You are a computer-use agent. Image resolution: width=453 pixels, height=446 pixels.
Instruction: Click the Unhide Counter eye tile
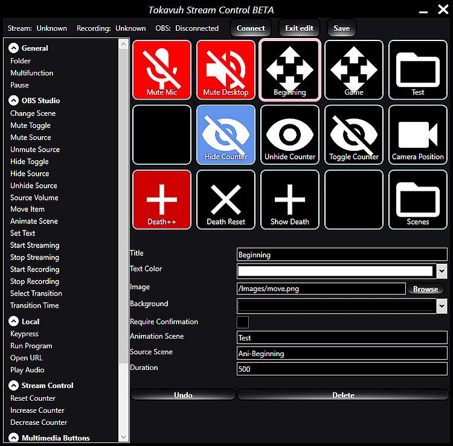(x=290, y=135)
